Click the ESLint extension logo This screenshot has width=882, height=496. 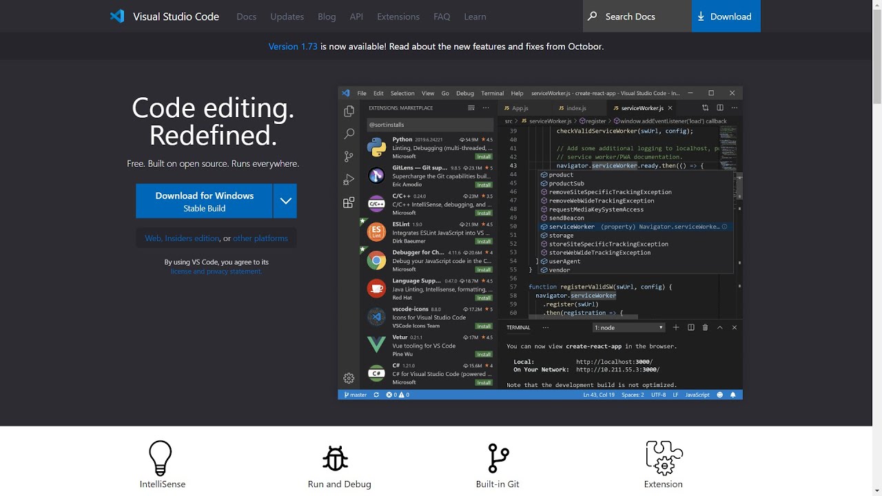click(376, 232)
